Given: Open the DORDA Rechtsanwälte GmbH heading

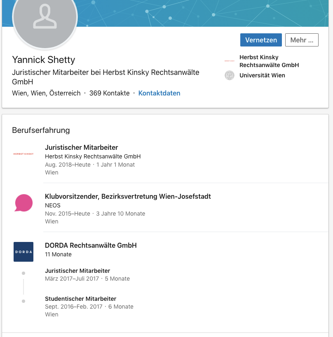Looking at the screenshot, I should click(91, 245).
